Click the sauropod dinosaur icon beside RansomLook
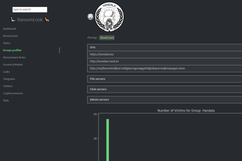242x161 pixels. [x=13, y=19]
